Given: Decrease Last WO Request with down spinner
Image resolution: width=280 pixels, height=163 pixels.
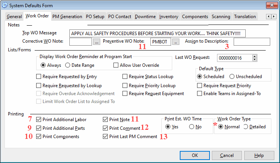Looking at the screenshot, I should pyautogui.click(x=255, y=59).
